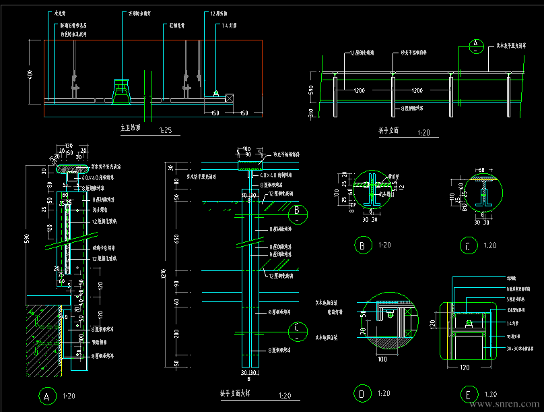Select the "68" dimension above detail C

click(481, 170)
